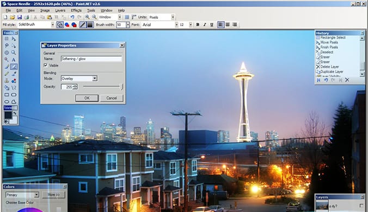Close the Layer Properties dialog
This screenshot has width=368, height=212.
122,46
